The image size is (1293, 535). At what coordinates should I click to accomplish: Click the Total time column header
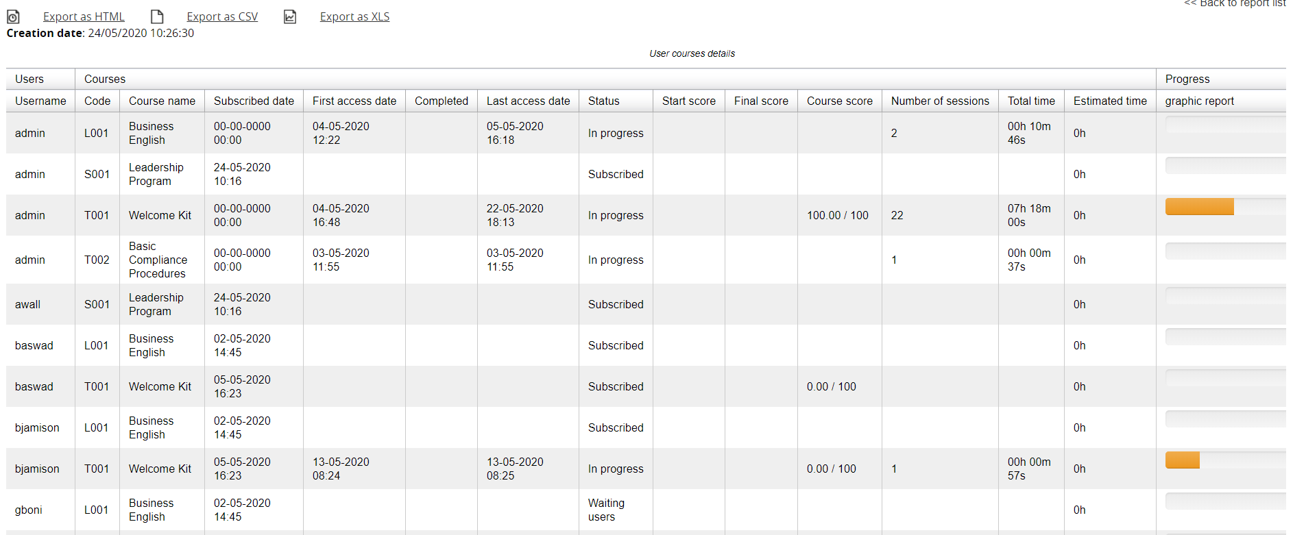pyautogui.click(x=1031, y=101)
